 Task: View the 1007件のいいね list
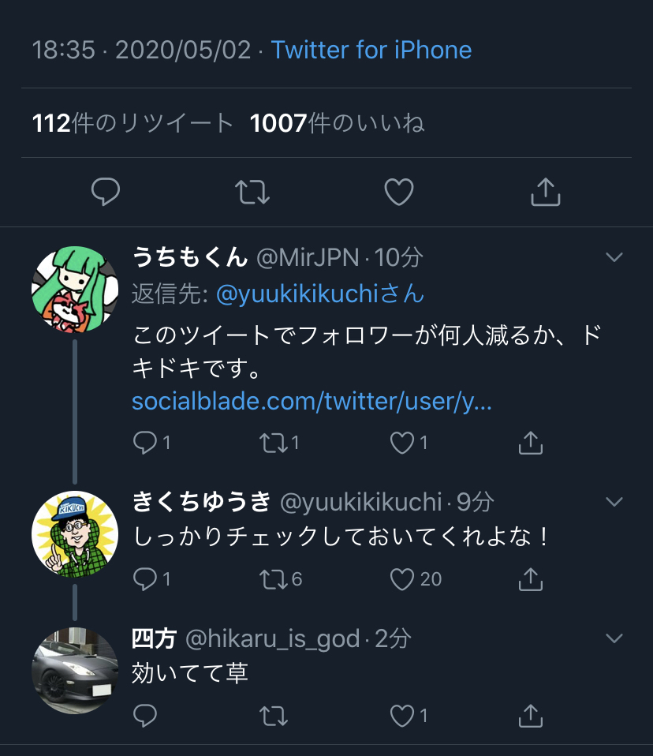click(338, 123)
